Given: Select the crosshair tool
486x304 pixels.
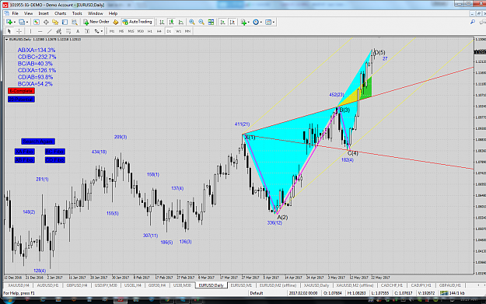Looking at the screenshot, I should [x=19, y=31].
